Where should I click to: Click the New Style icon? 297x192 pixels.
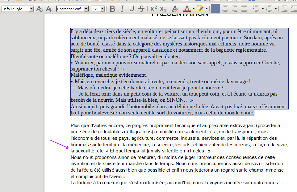point(49,9)
